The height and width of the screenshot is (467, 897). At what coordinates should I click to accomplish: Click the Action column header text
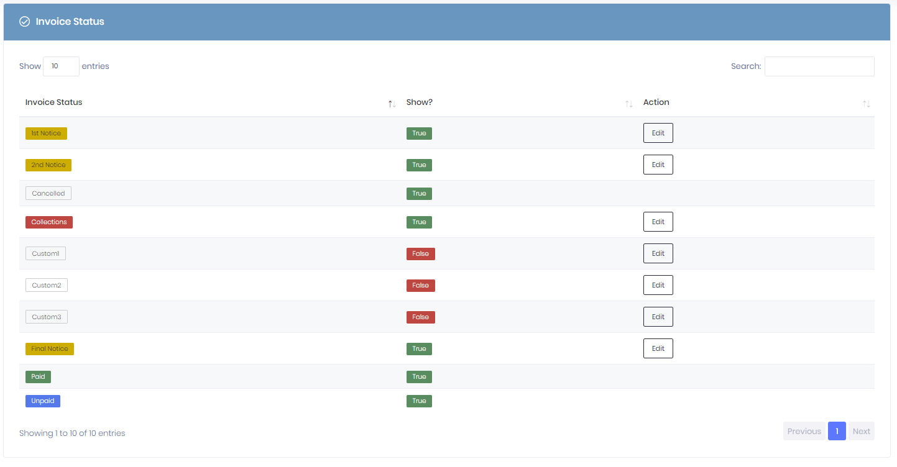(x=656, y=102)
